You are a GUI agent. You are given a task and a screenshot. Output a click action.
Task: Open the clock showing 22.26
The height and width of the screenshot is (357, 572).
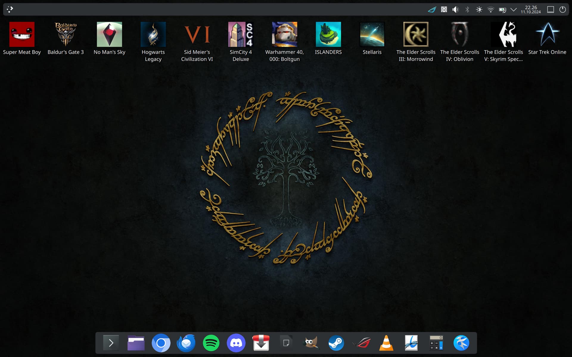tap(531, 10)
